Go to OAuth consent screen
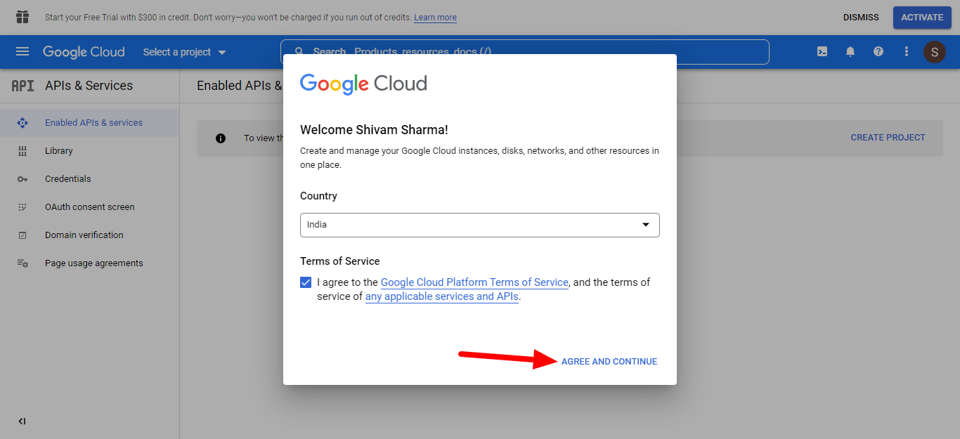This screenshot has width=960, height=439. pyautogui.click(x=89, y=207)
